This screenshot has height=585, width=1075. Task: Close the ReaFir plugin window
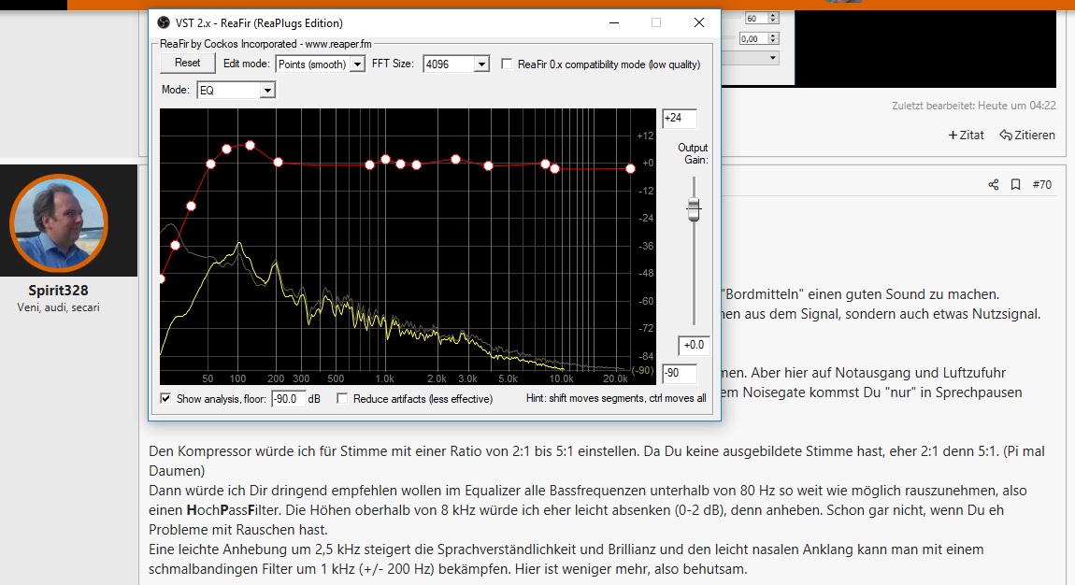point(698,22)
